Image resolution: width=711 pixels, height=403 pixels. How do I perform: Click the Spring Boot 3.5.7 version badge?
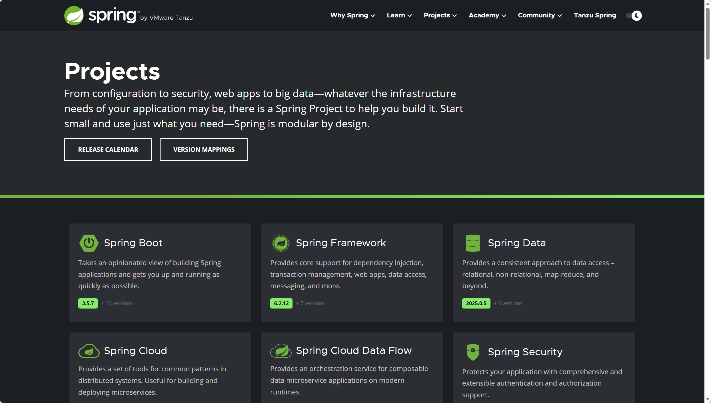(88, 303)
